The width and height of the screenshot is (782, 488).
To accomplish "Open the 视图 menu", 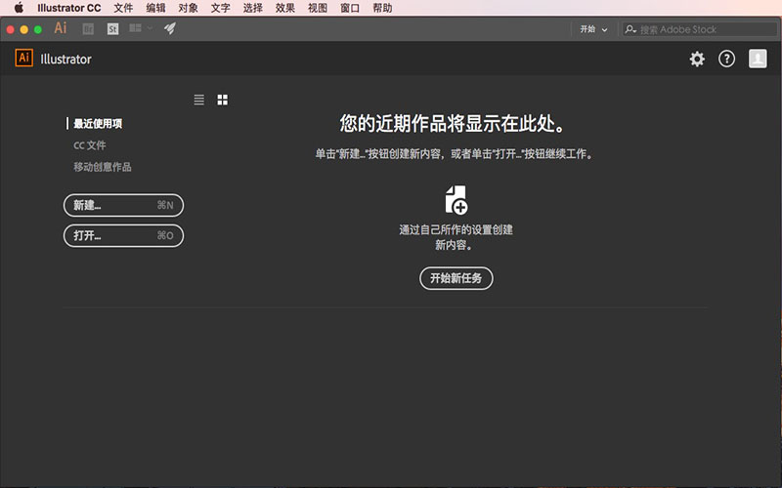I will coord(318,8).
